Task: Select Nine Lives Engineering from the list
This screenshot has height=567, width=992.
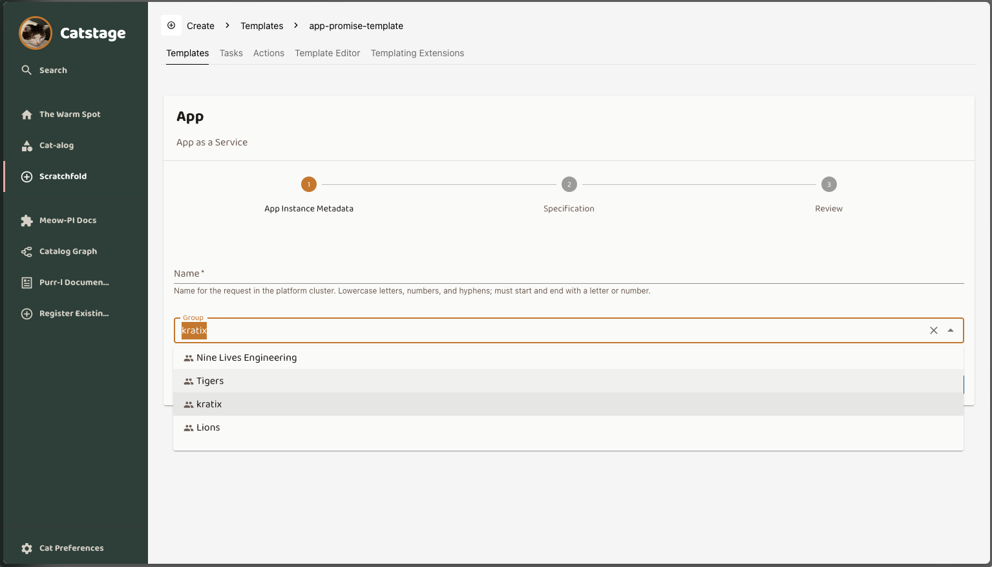Action: point(568,358)
